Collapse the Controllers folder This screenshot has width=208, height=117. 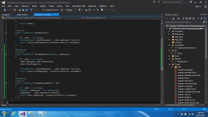169,45
